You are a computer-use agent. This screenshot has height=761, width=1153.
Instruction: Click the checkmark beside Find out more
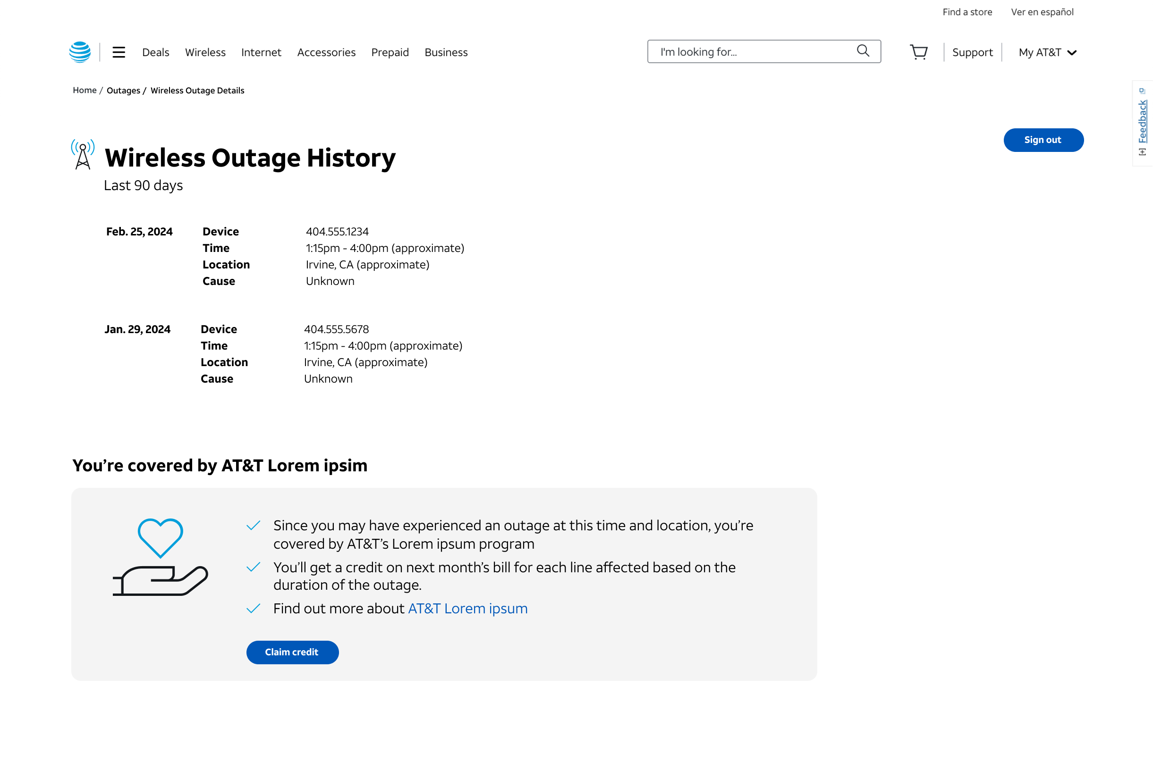point(254,608)
